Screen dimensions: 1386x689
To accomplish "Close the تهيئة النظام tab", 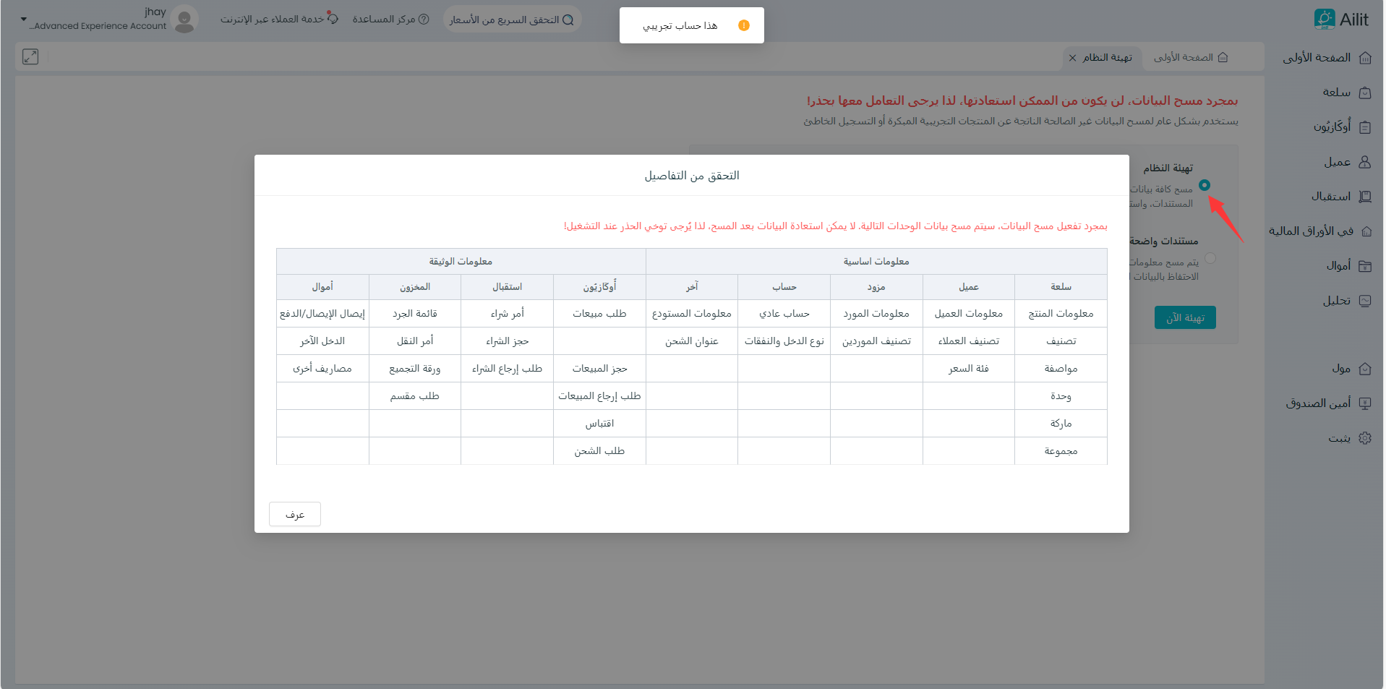I will click(1072, 58).
